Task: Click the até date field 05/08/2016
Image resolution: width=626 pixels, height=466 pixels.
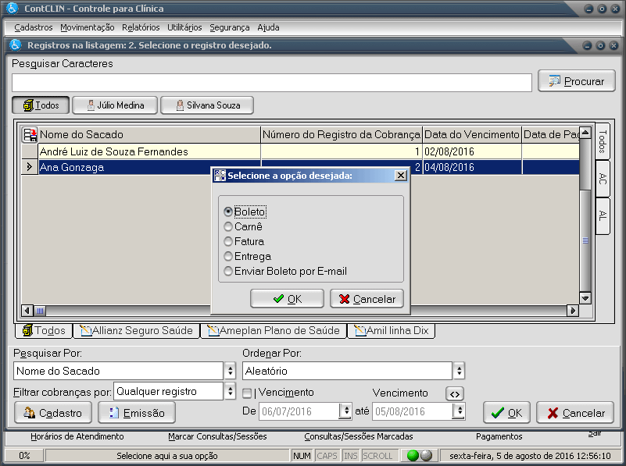Action: (x=413, y=411)
